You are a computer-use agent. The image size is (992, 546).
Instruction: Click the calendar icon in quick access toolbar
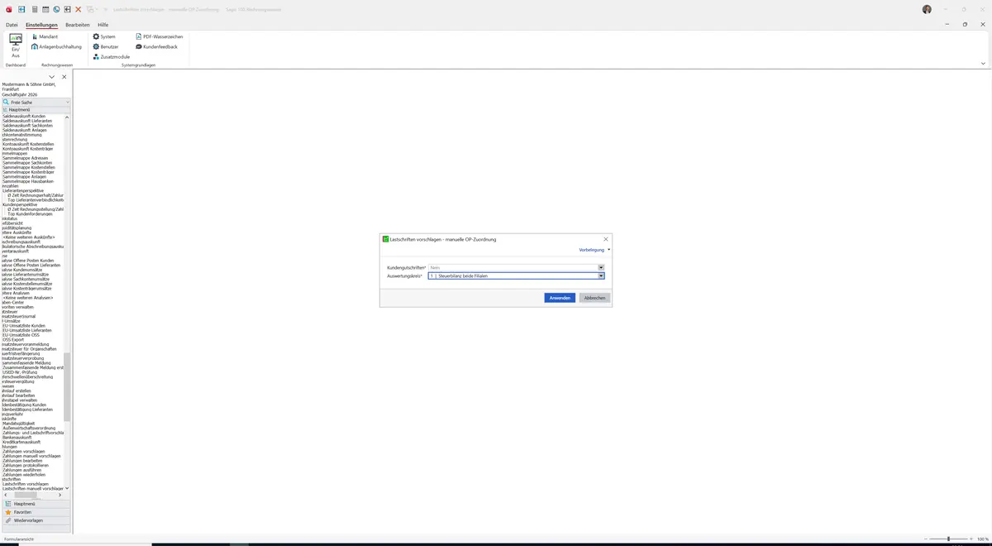click(x=45, y=9)
